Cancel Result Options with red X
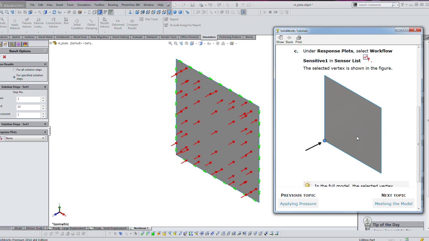Image resolution: width=429 pixels, height=241 pixels. 4,57
